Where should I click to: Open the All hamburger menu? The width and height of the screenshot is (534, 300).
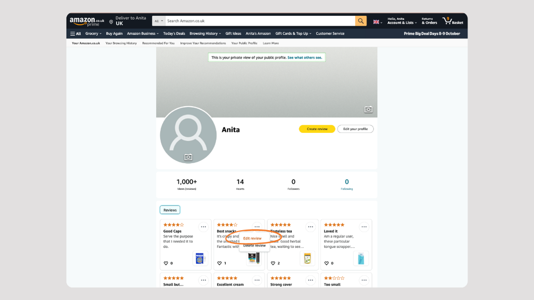(x=75, y=34)
